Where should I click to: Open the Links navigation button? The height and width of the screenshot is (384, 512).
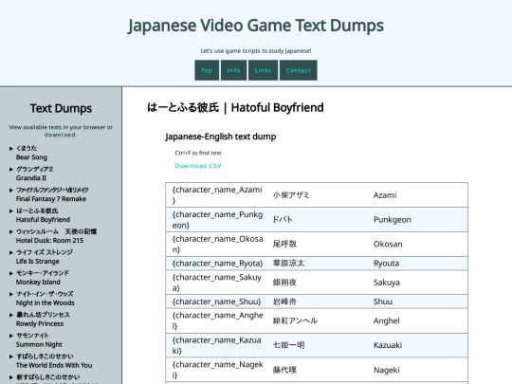coord(263,70)
